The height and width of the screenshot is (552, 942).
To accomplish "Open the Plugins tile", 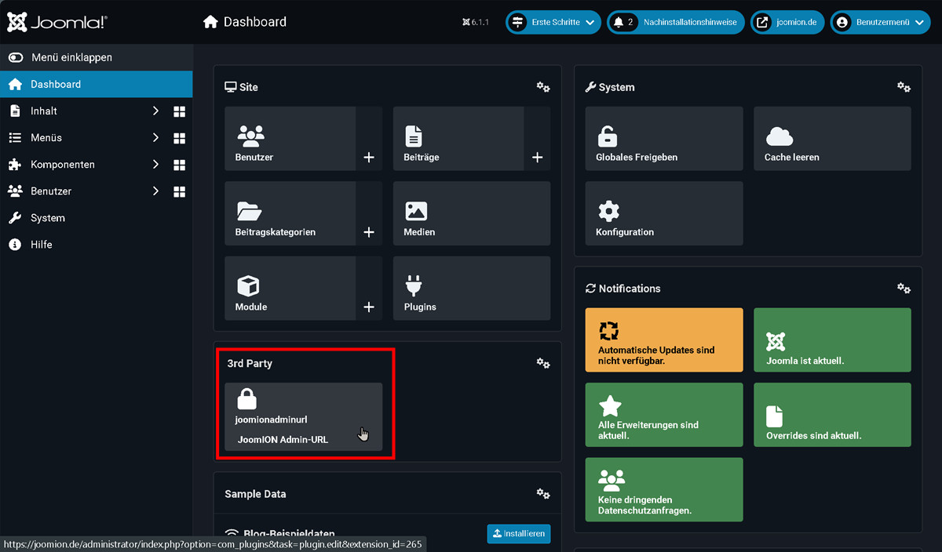I will [472, 288].
